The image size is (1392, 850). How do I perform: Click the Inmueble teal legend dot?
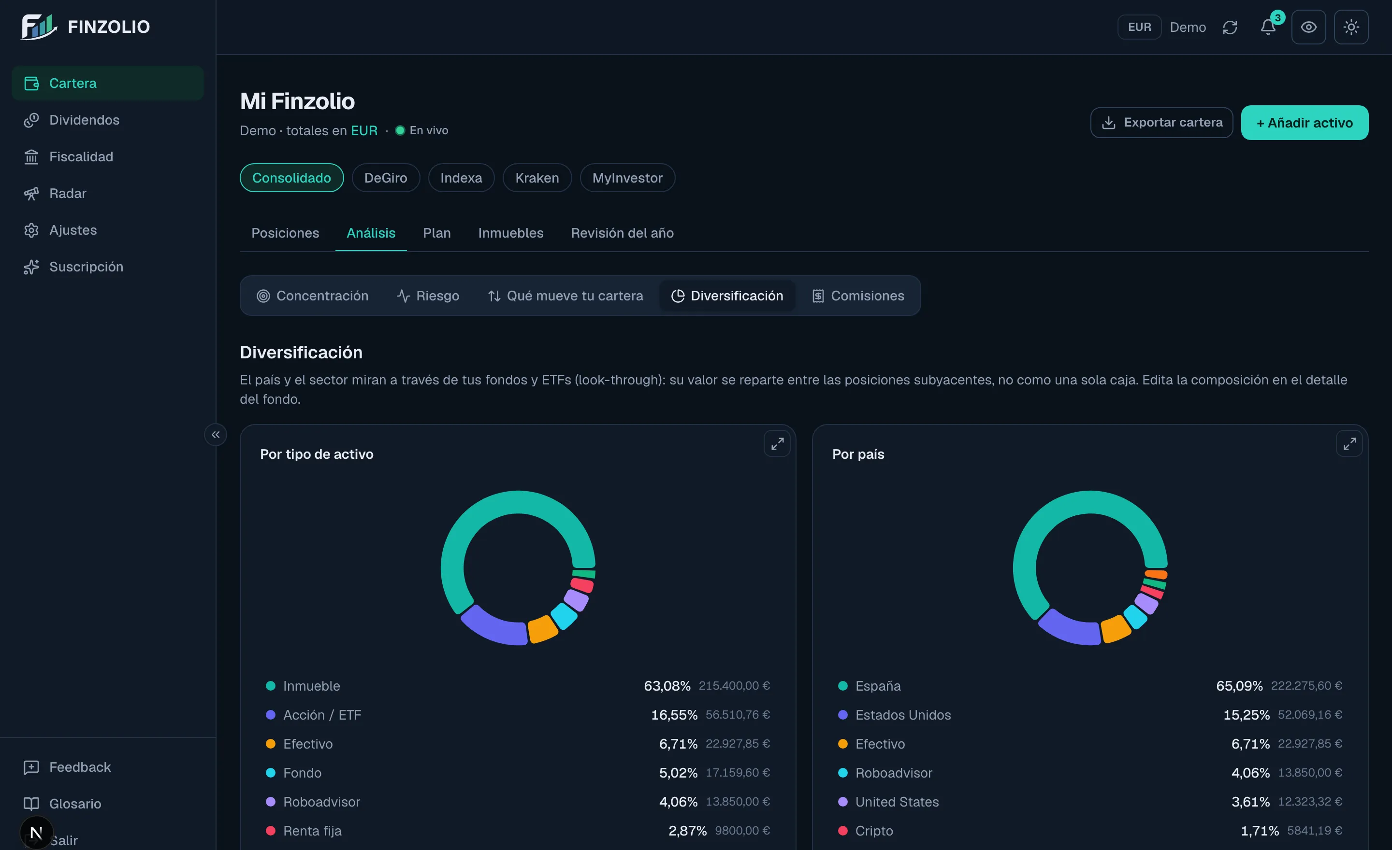click(271, 686)
